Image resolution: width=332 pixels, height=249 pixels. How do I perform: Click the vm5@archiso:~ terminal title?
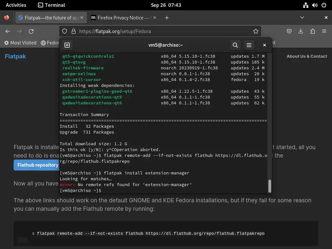(165, 45)
